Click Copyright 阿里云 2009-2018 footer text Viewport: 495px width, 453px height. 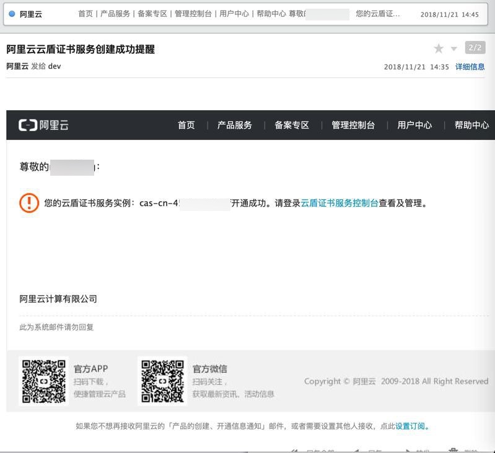pos(396,381)
